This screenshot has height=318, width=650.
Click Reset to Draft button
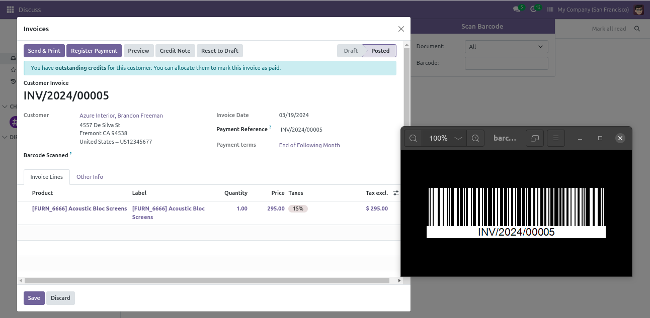[220, 51]
